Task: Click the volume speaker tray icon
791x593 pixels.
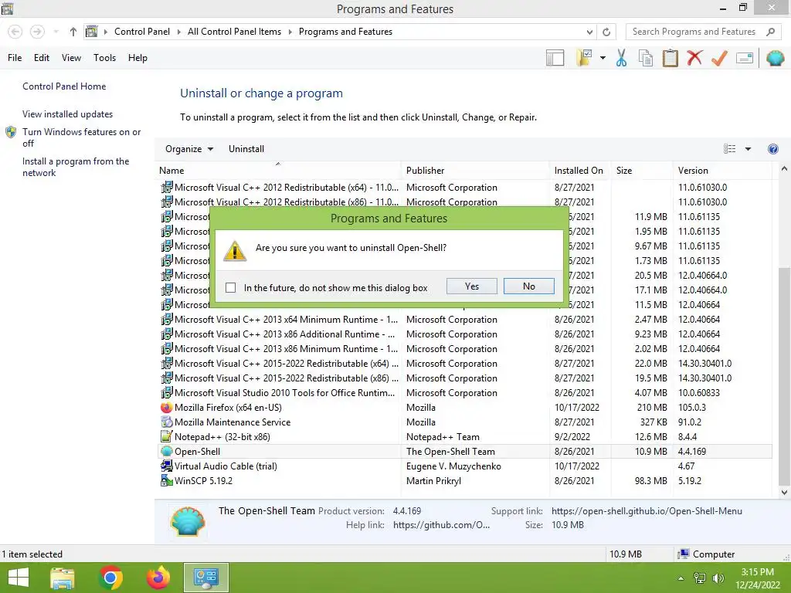Action: click(x=718, y=578)
